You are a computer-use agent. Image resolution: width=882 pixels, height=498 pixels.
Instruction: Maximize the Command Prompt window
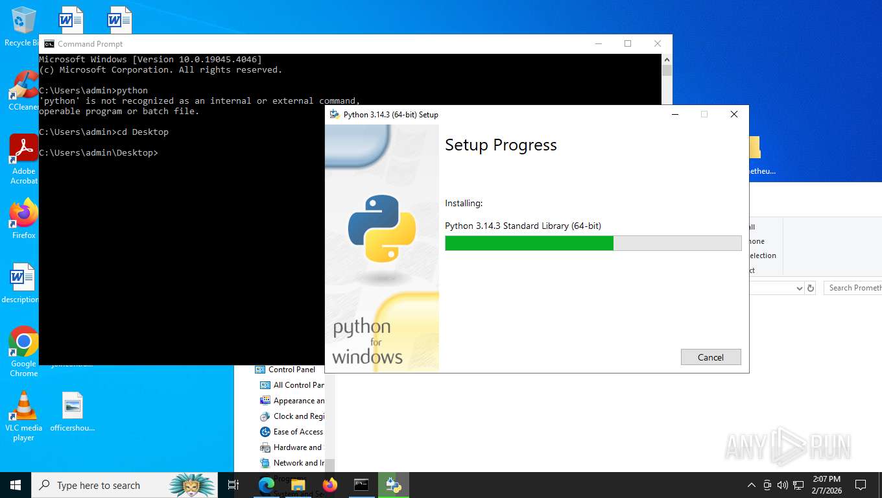pyautogui.click(x=628, y=43)
